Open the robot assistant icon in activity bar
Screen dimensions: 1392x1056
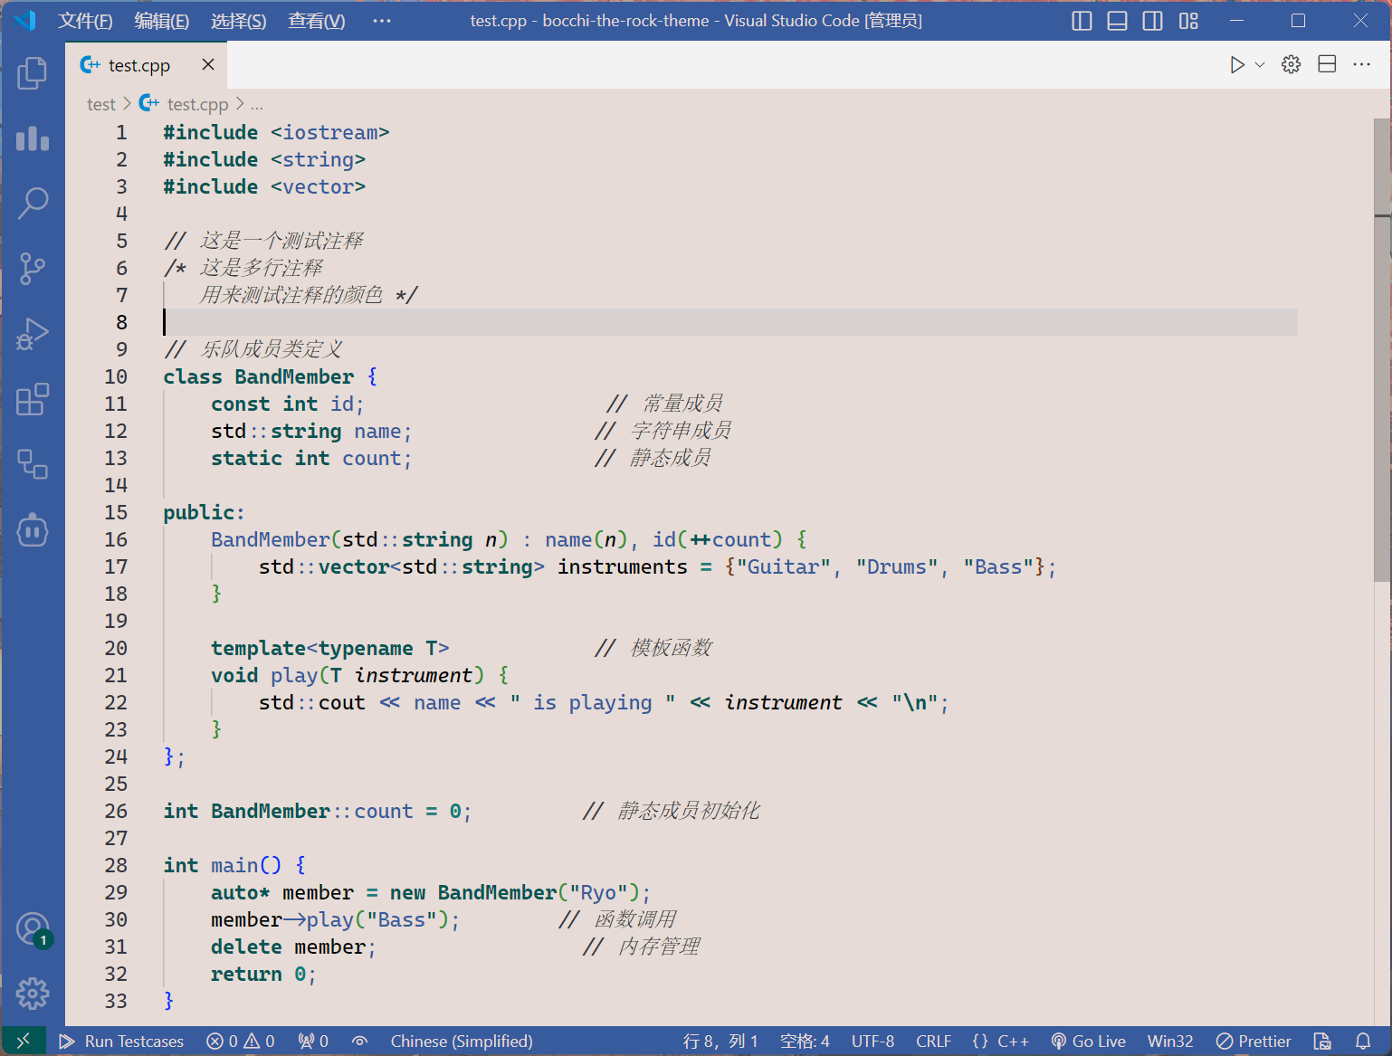tap(33, 529)
